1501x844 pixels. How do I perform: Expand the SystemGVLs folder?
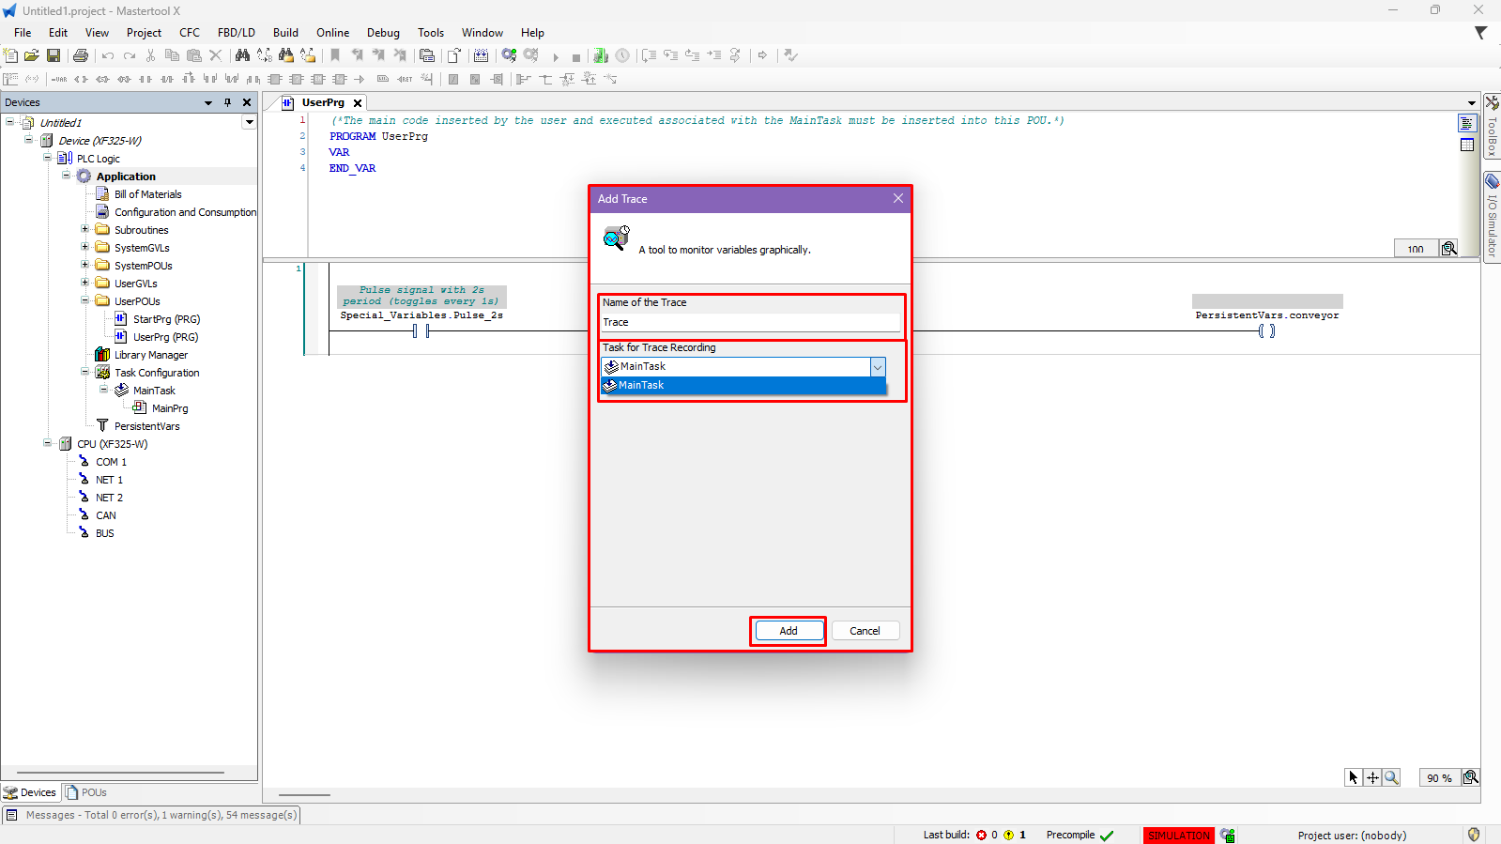click(x=85, y=248)
